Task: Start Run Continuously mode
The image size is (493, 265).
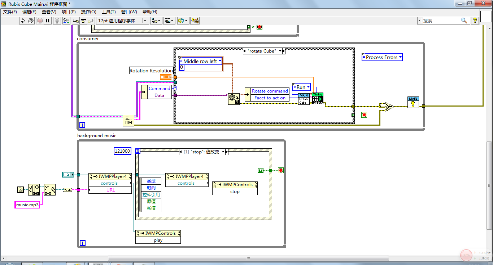Action: 31,21
